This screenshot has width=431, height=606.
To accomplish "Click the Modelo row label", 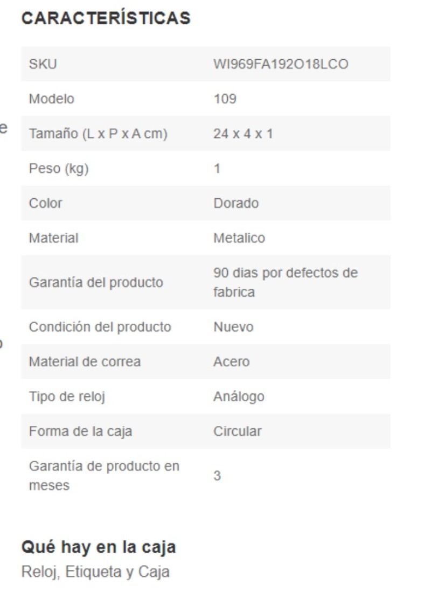I will 51,99.
